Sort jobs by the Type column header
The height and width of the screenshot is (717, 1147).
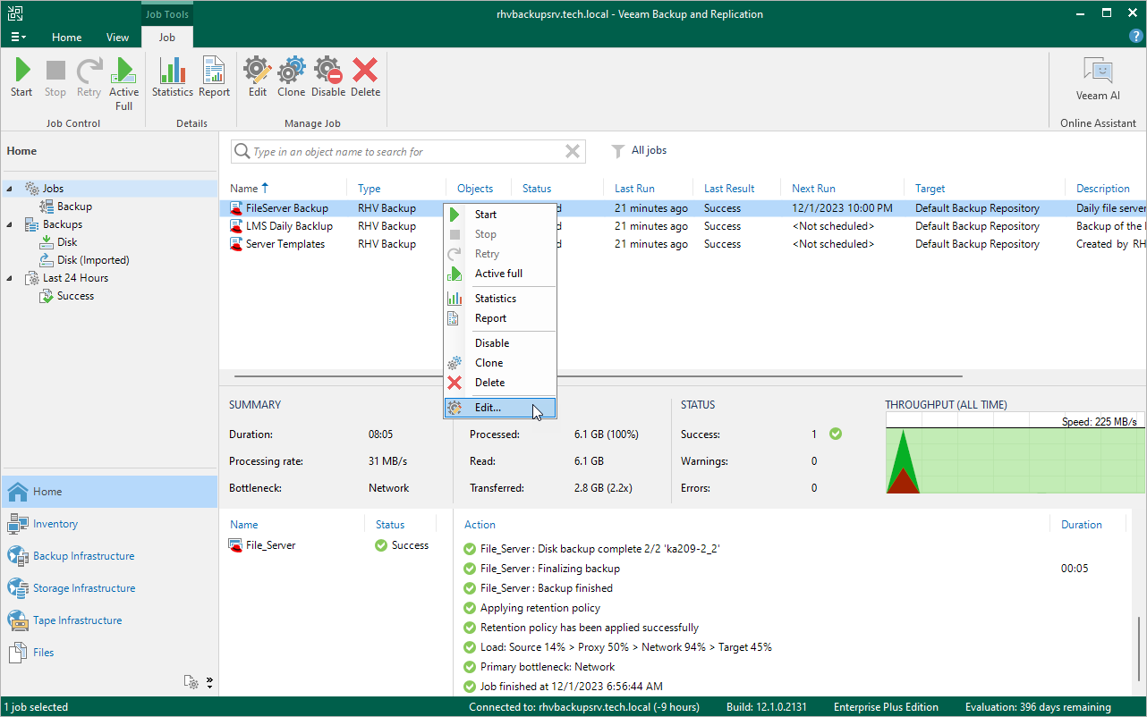(396, 189)
